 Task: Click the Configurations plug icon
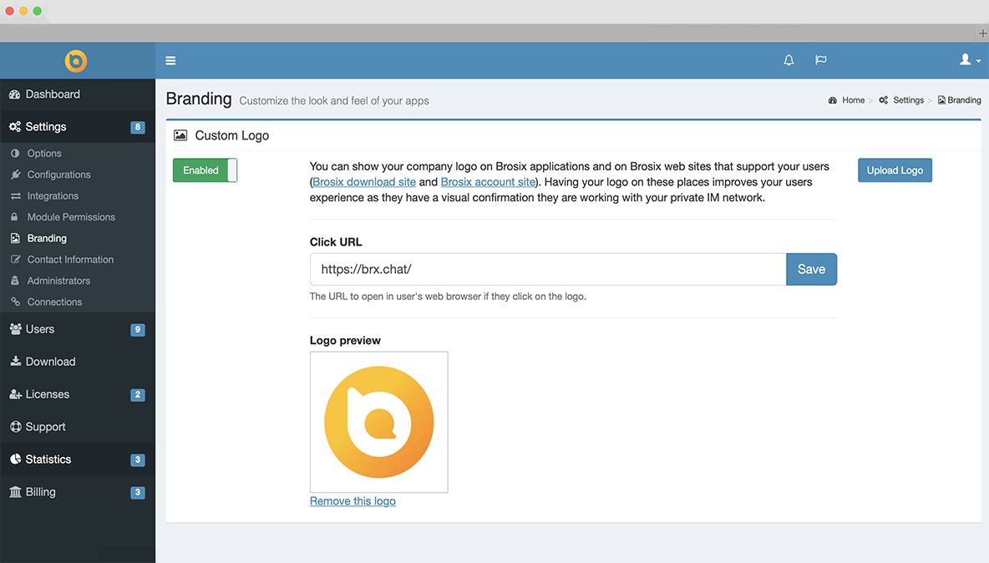(x=16, y=175)
